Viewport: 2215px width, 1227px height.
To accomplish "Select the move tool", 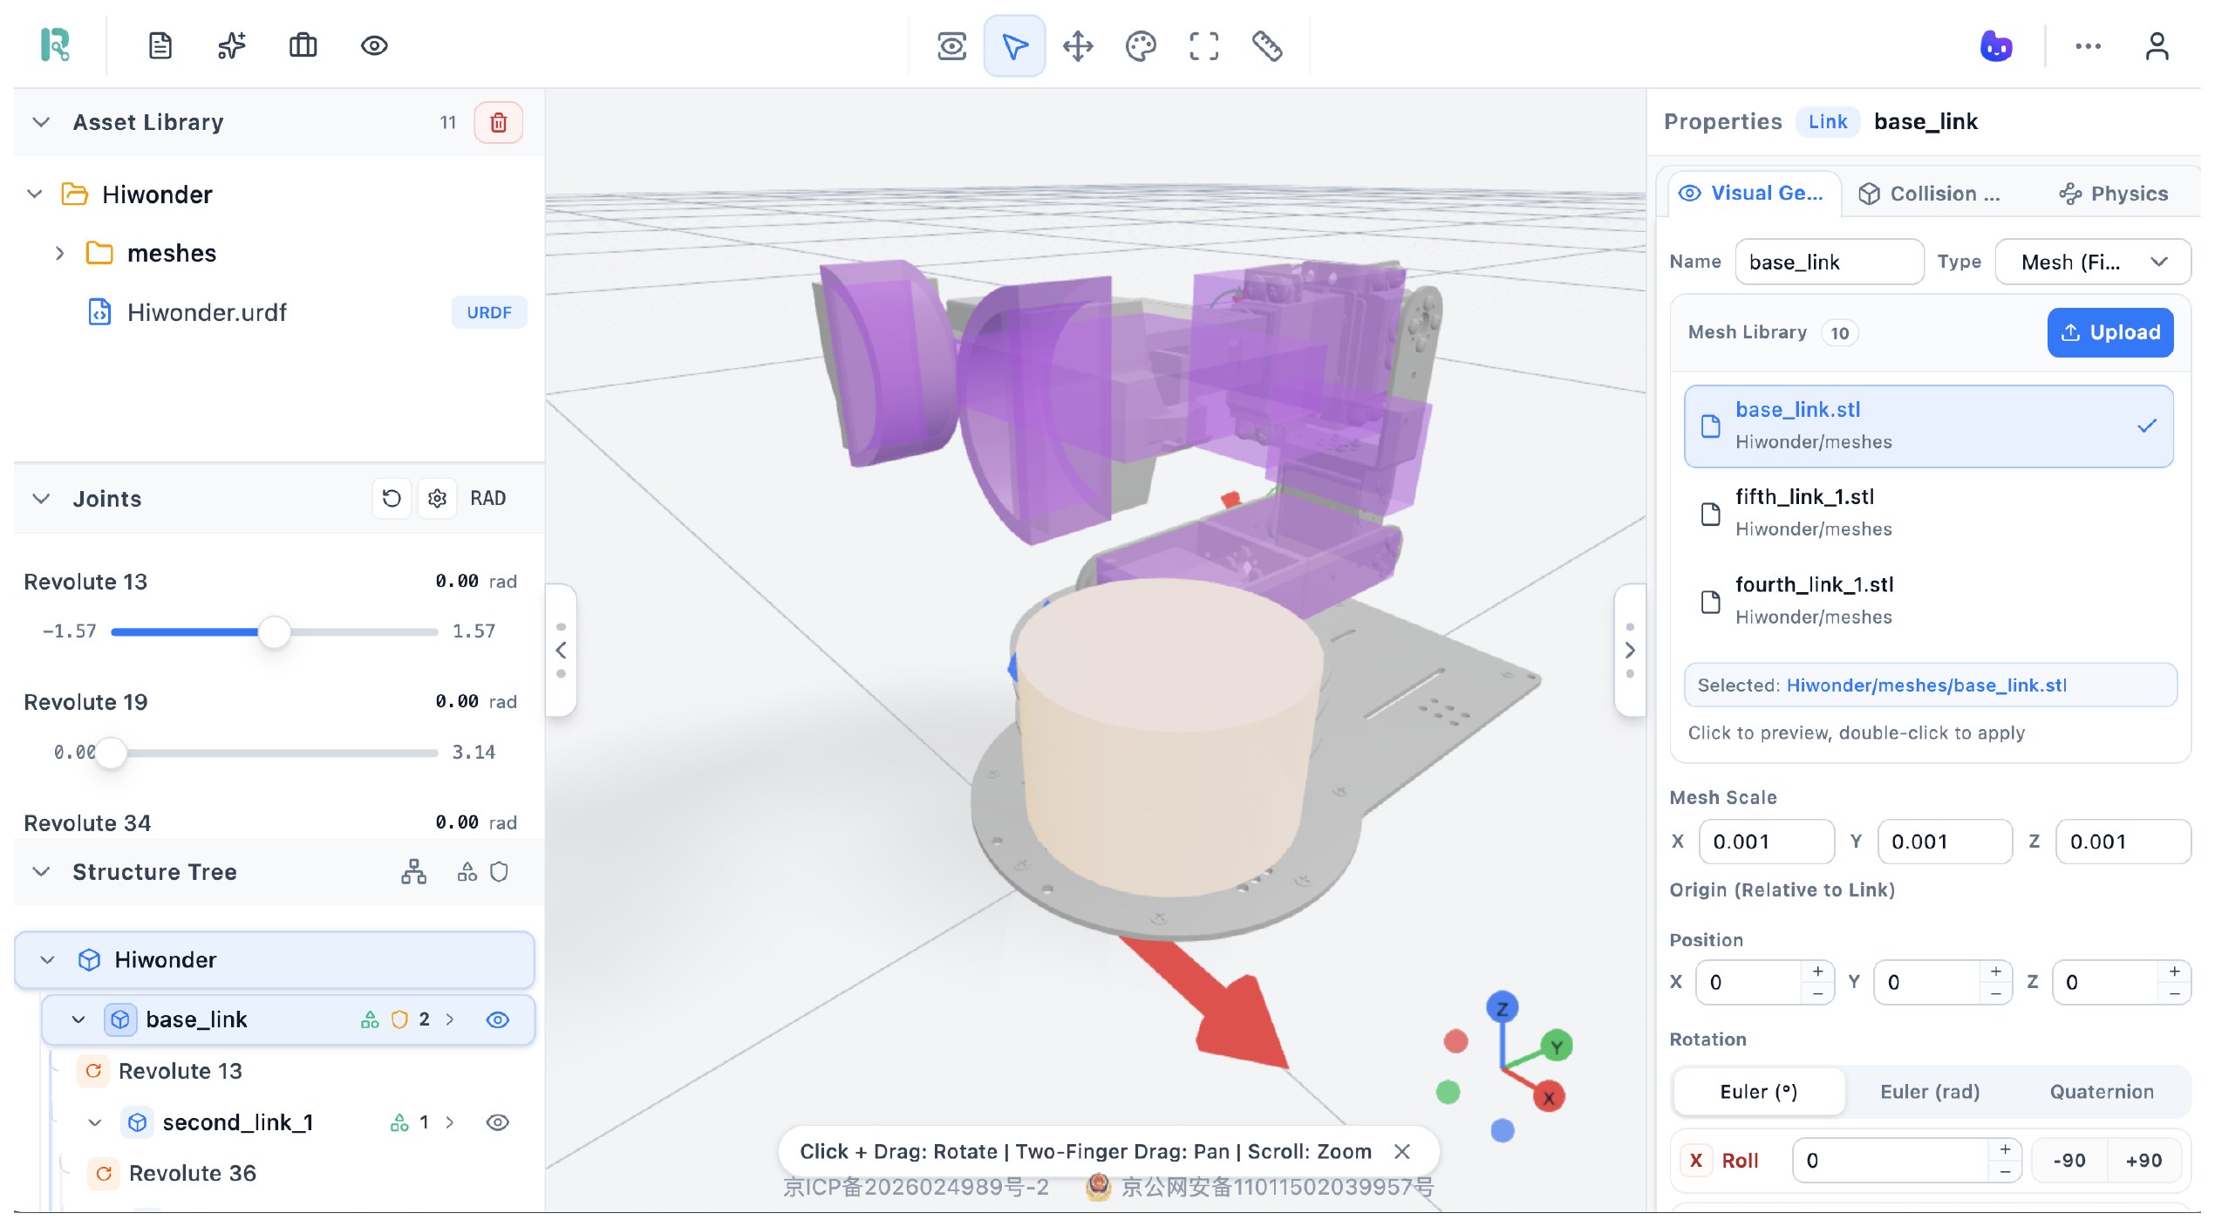I will (1078, 46).
